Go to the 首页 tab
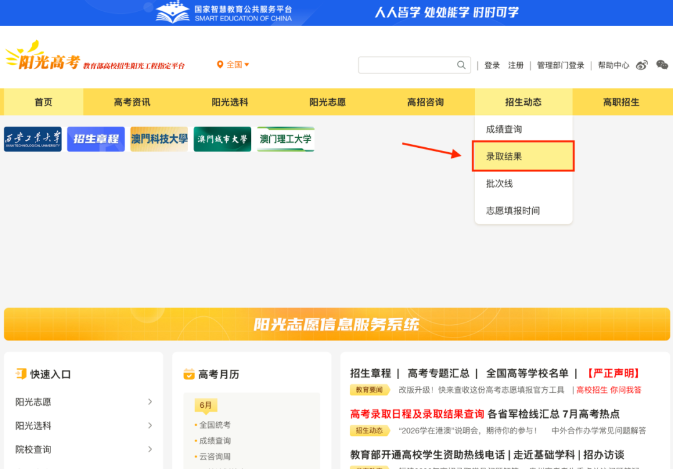673x469 pixels. click(x=44, y=102)
